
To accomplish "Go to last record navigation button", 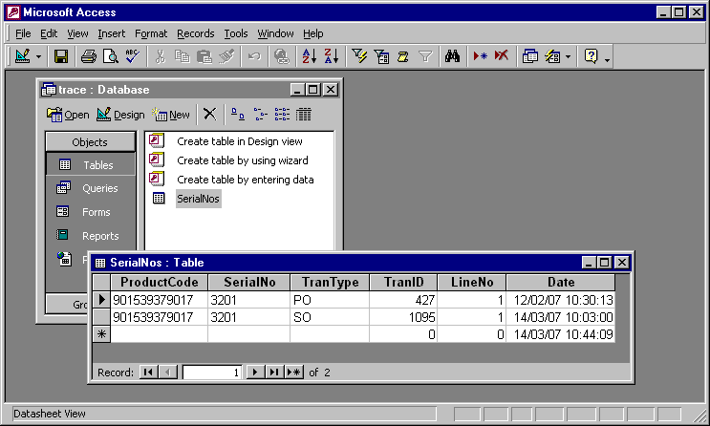I will (273, 373).
